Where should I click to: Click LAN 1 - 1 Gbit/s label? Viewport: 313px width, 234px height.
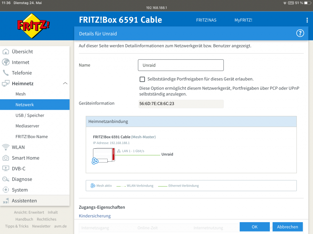(x=133, y=151)
